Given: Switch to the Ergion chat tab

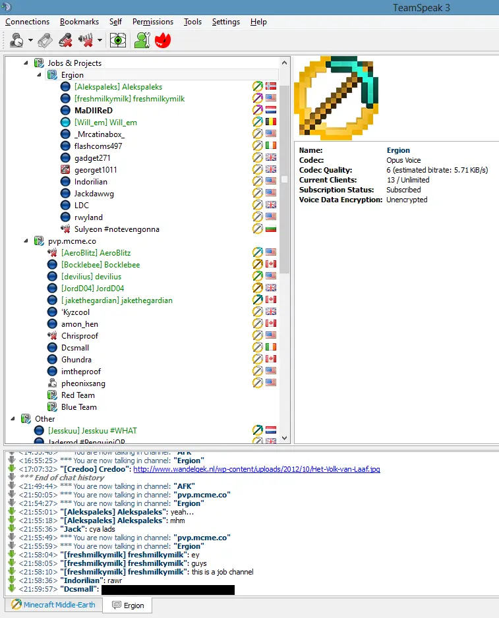Looking at the screenshot, I should [128, 605].
